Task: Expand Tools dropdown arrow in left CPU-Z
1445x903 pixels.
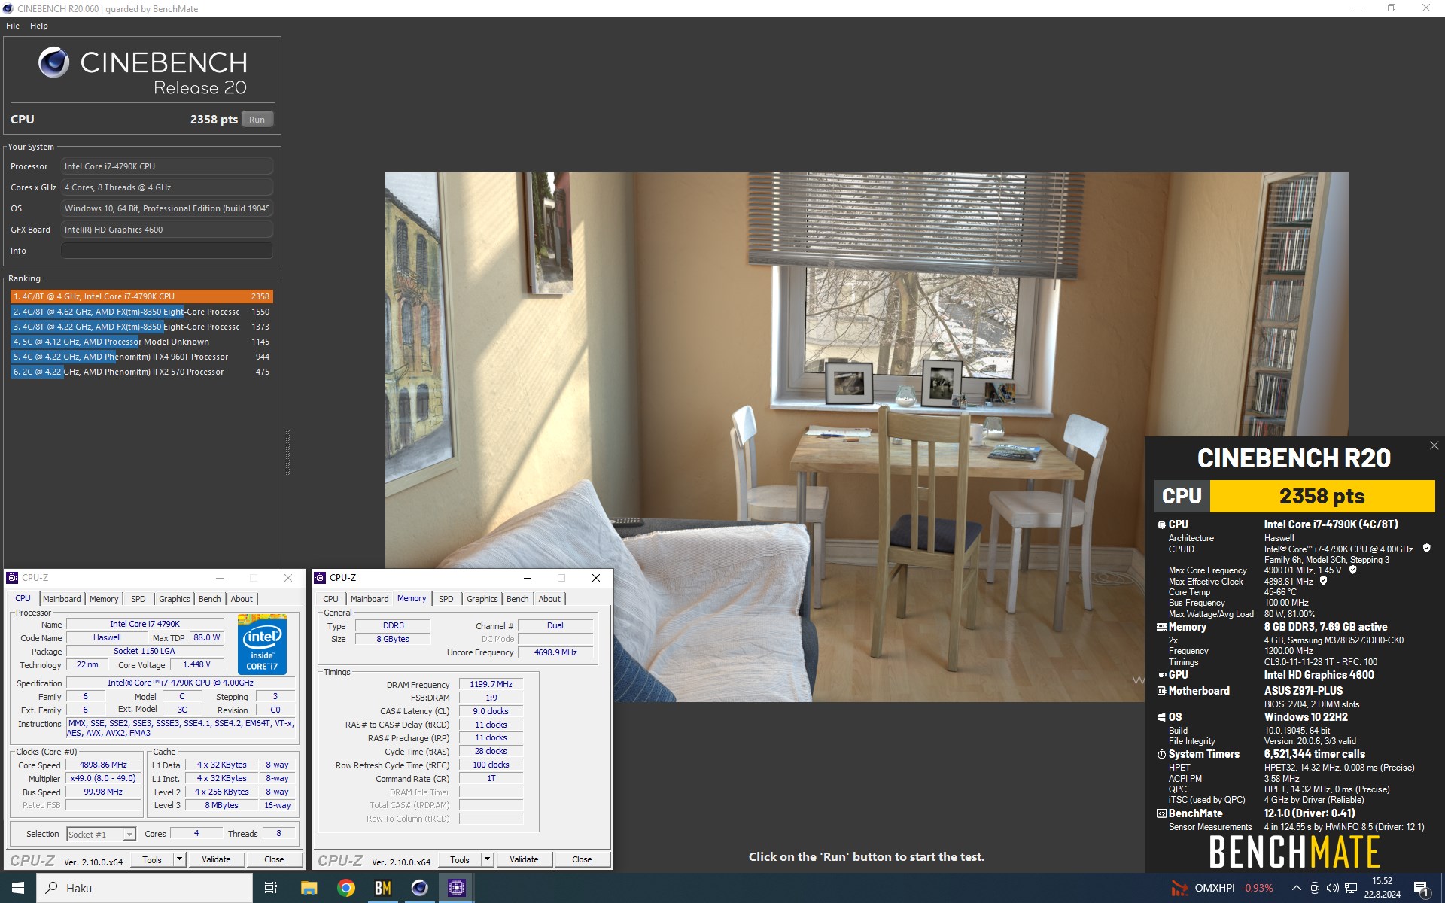Action: 179,859
